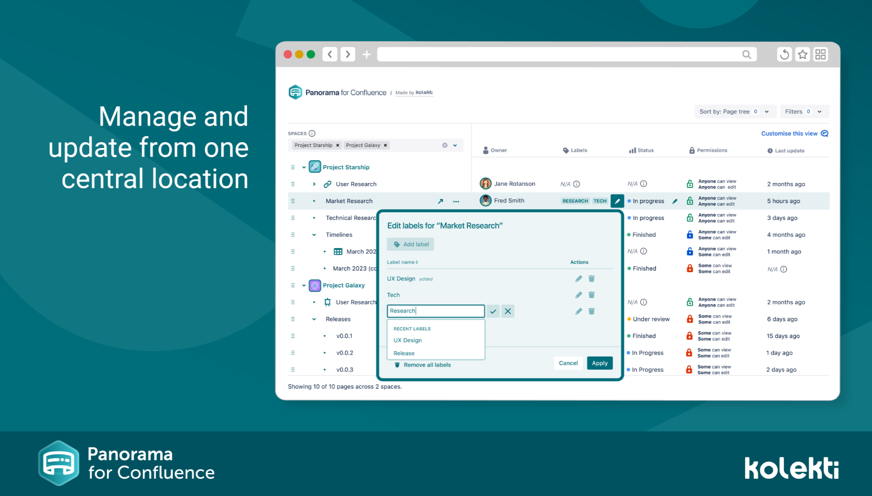Remove the Project Galaxy space chip
This screenshot has width=872, height=496.
[385, 145]
